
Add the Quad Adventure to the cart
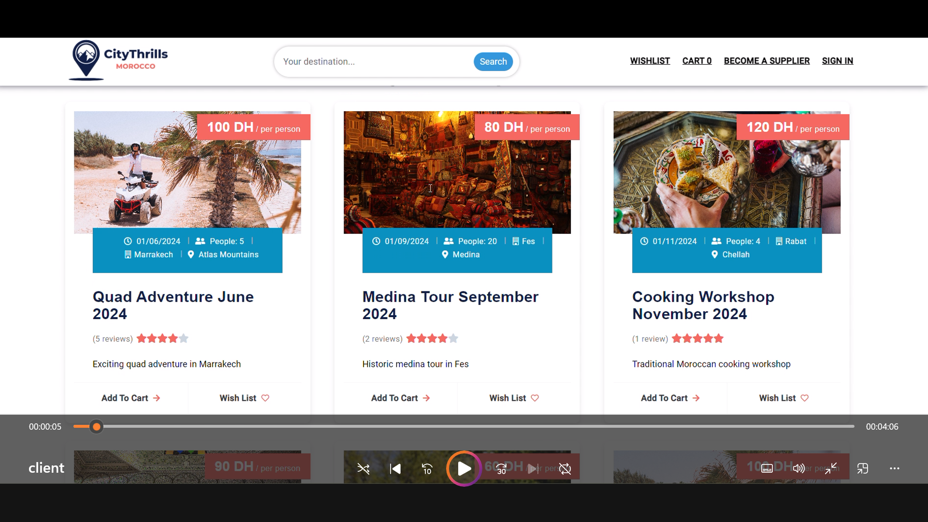[130, 398]
